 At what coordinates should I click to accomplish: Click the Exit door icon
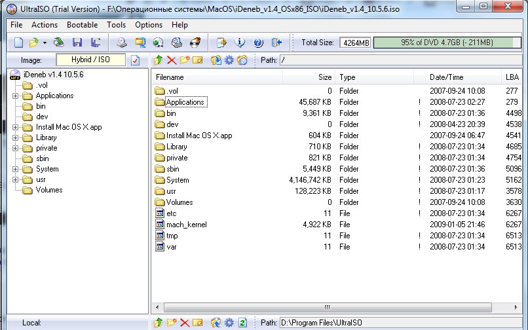(x=276, y=43)
